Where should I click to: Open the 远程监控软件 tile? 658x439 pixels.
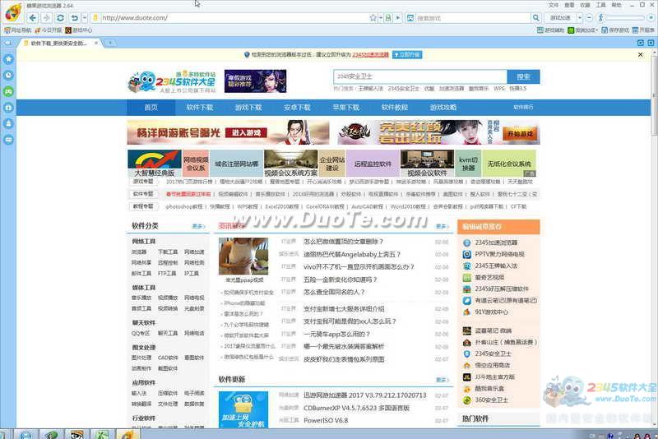(x=373, y=164)
